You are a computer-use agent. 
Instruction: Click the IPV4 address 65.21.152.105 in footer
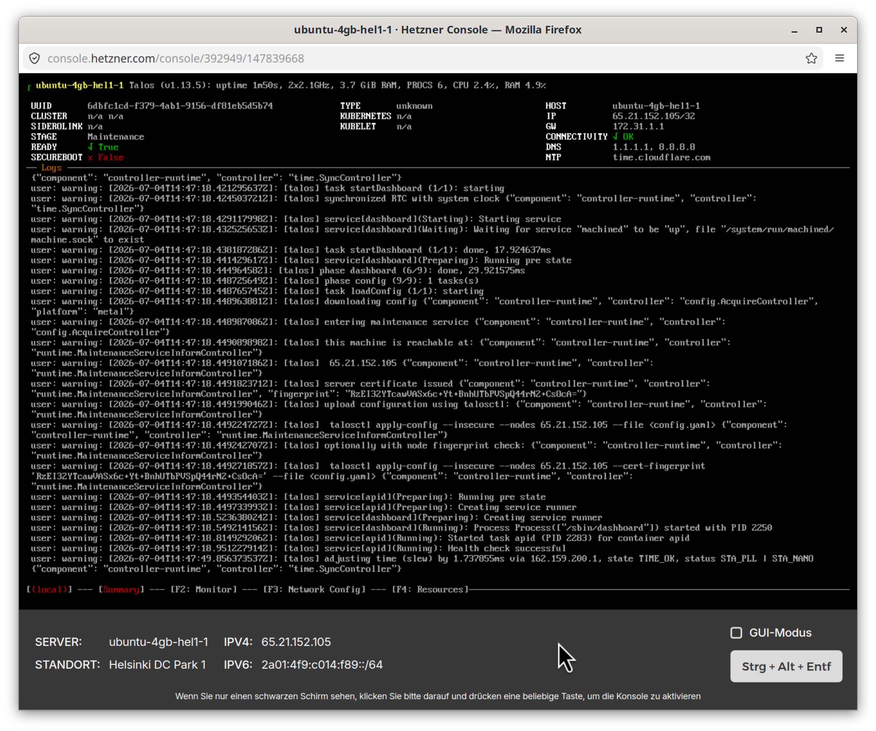296,642
